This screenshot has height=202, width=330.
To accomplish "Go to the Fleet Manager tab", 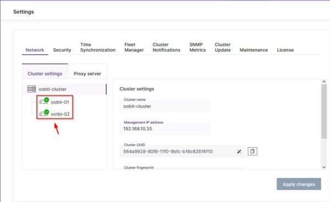I will [134, 47].
